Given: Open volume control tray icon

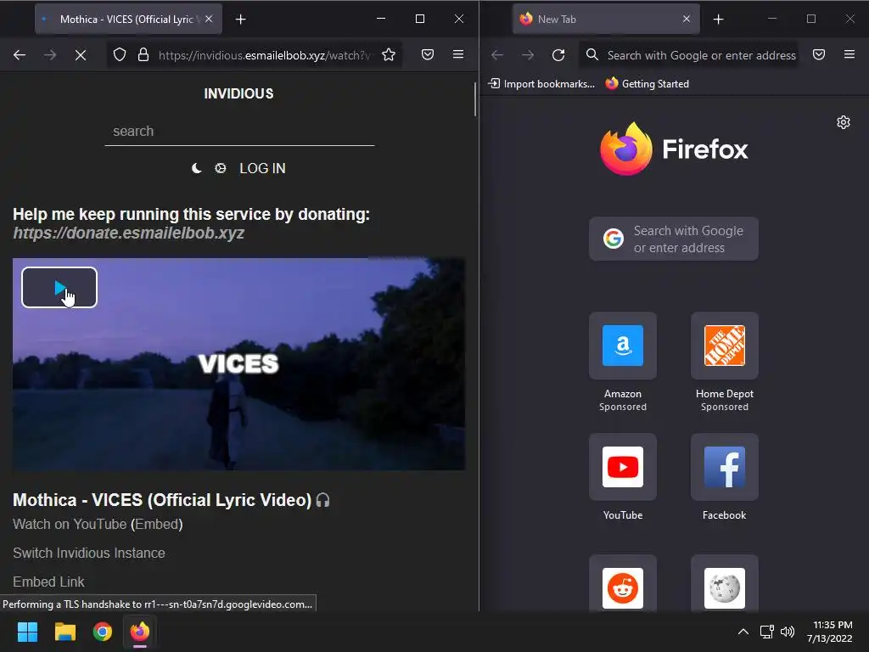Looking at the screenshot, I should pyautogui.click(x=788, y=632).
